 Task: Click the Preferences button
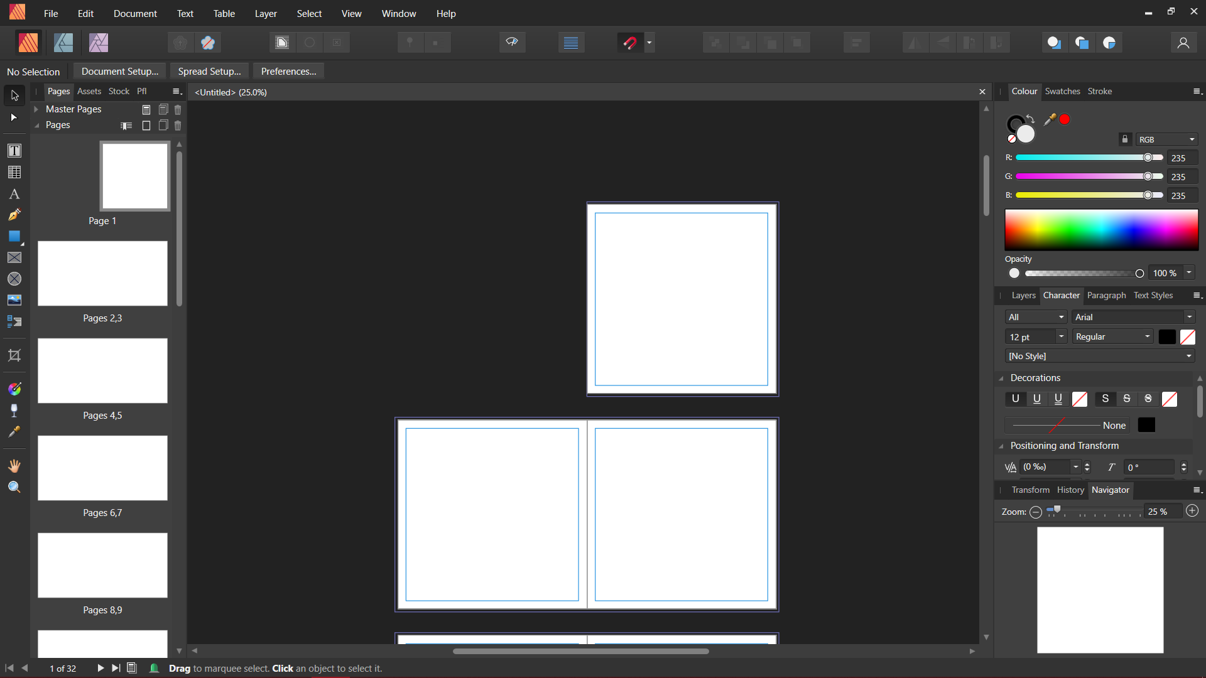[x=288, y=71]
